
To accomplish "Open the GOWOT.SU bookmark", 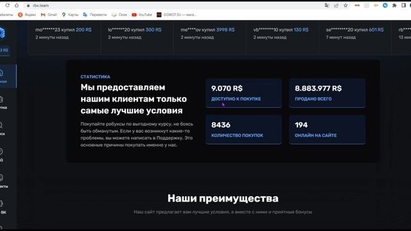I will pyautogui.click(x=177, y=15).
